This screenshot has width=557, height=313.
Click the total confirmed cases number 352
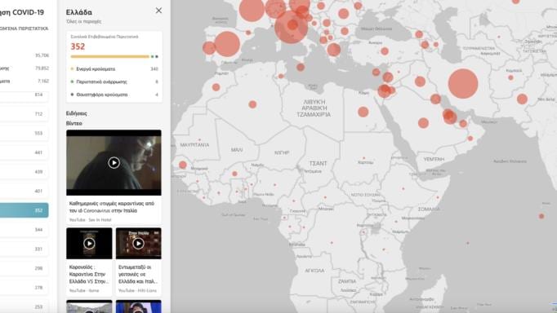coord(78,46)
